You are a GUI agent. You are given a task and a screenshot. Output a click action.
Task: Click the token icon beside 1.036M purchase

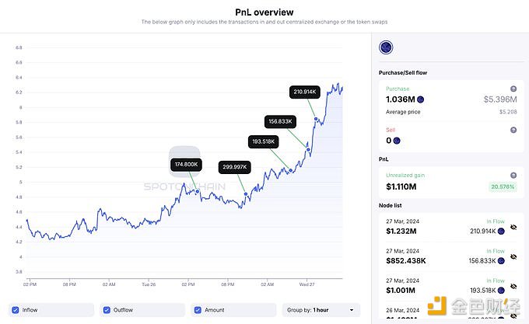pos(421,99)
